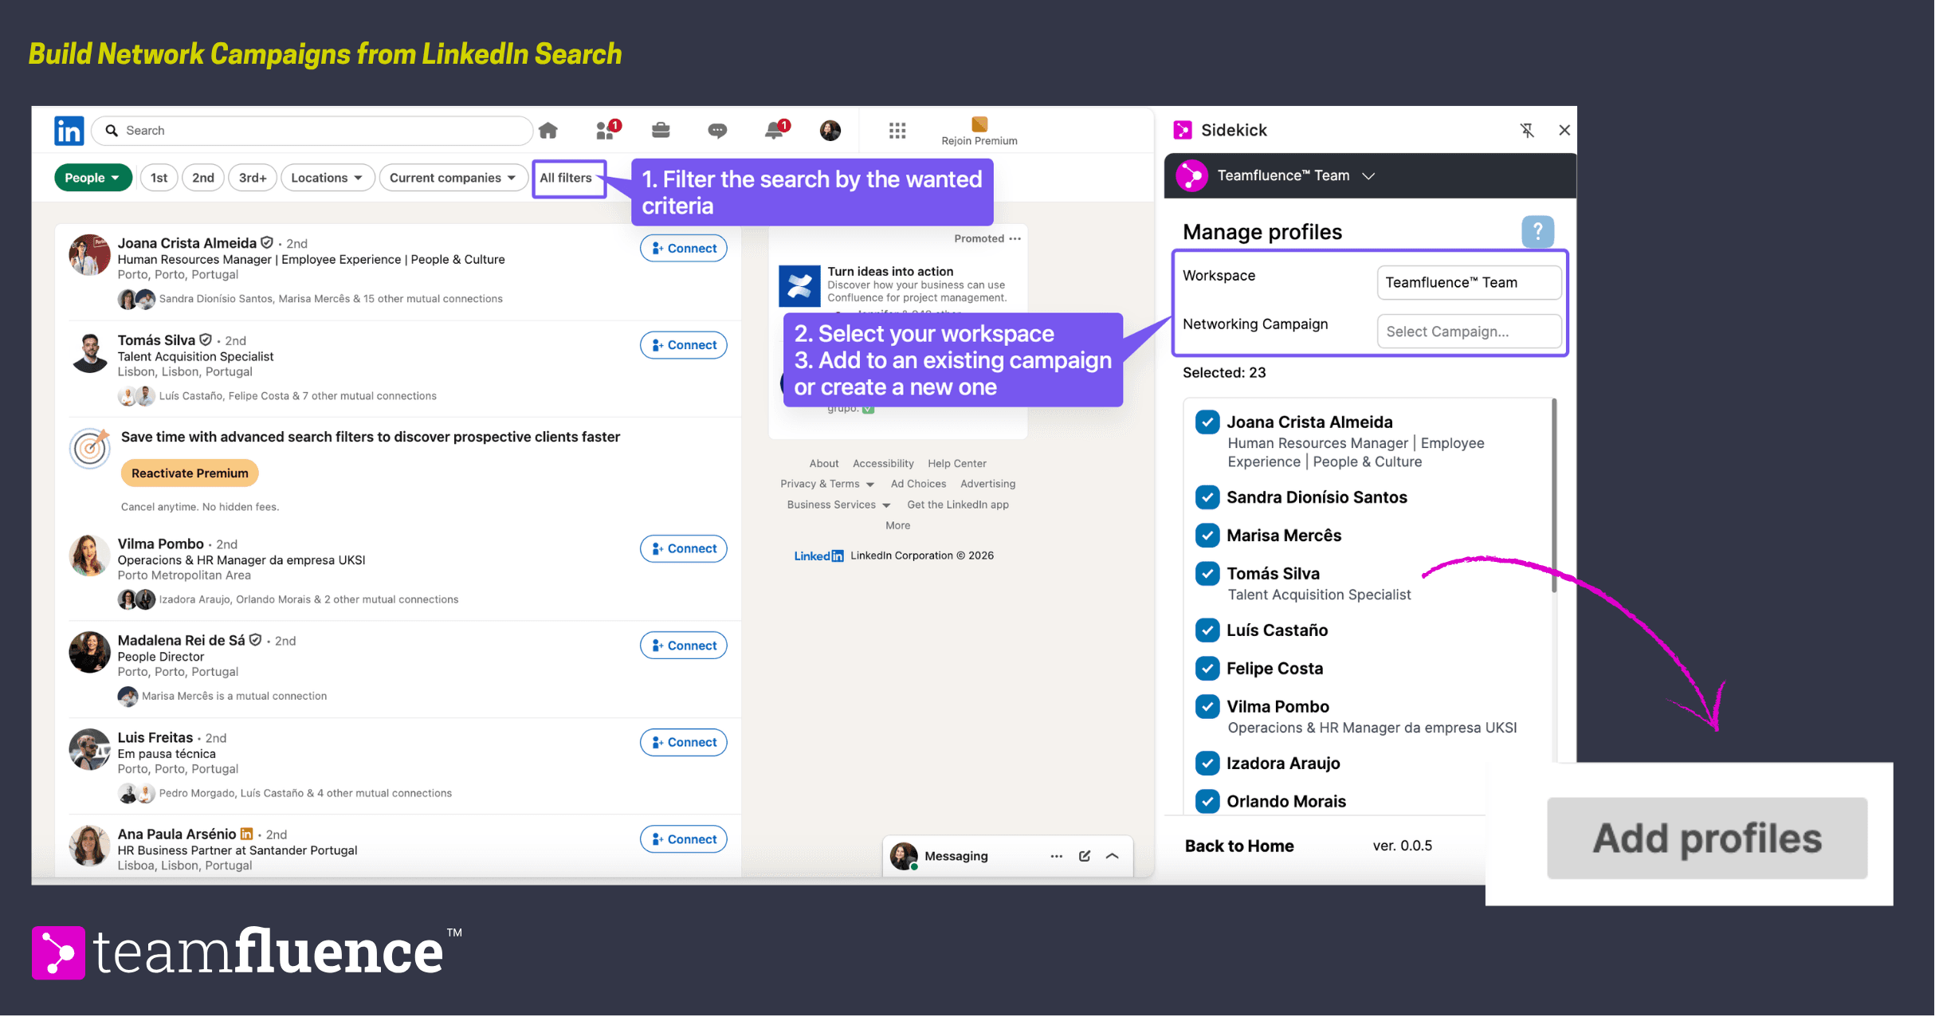Uncheck Izadora Araujo checkbox
Viewport: 1935px width, 1017px height.
click(x=1207, y=764)
